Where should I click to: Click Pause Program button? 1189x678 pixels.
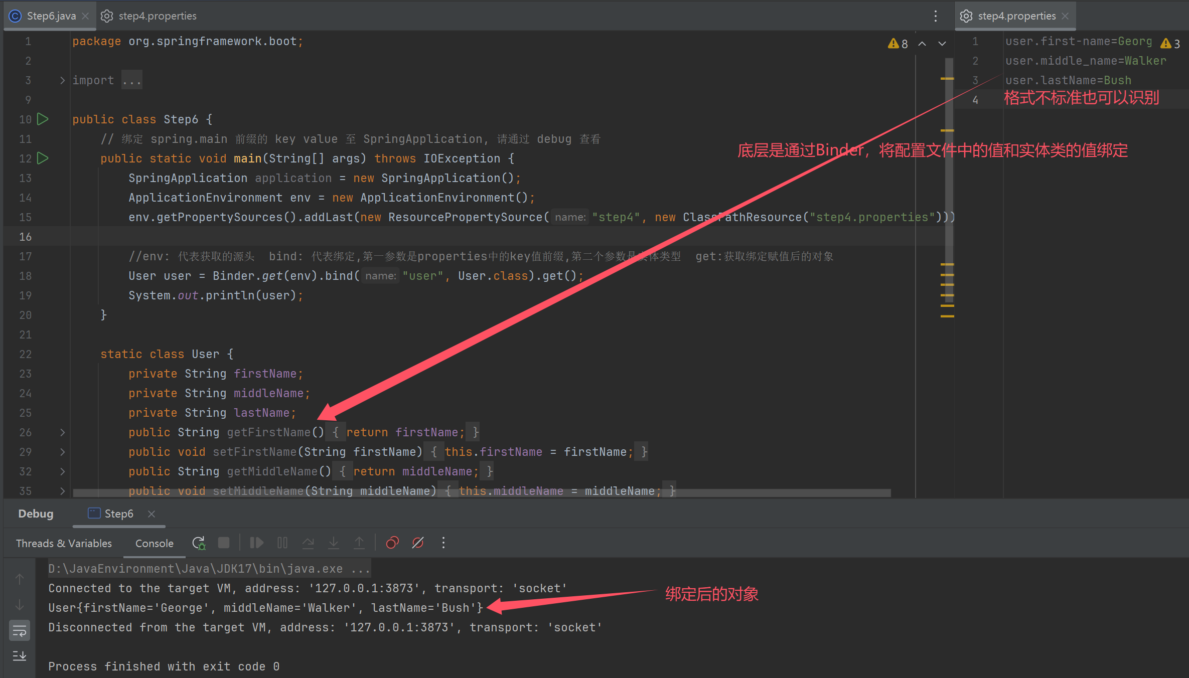coord(282,543)
